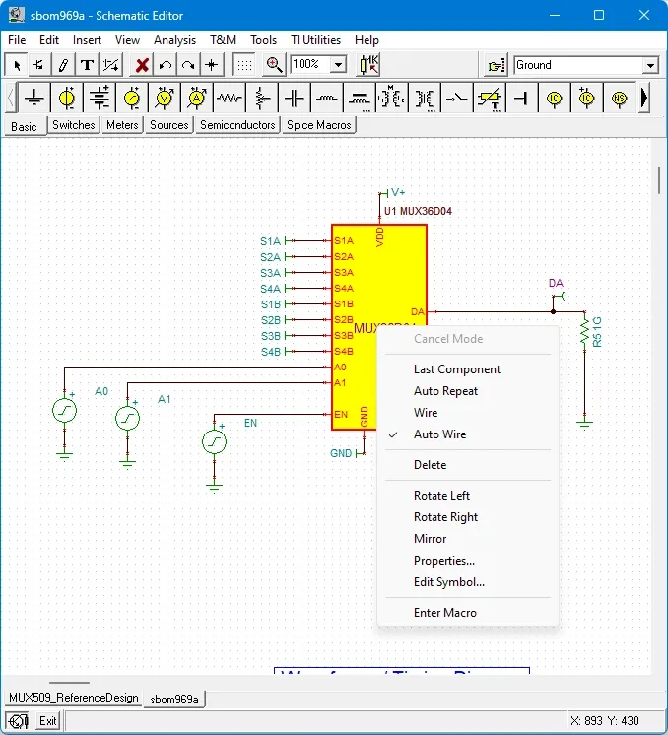The image size is (668, 735).
Task: Choose Rotate Right from context menu
Action: 467,517
